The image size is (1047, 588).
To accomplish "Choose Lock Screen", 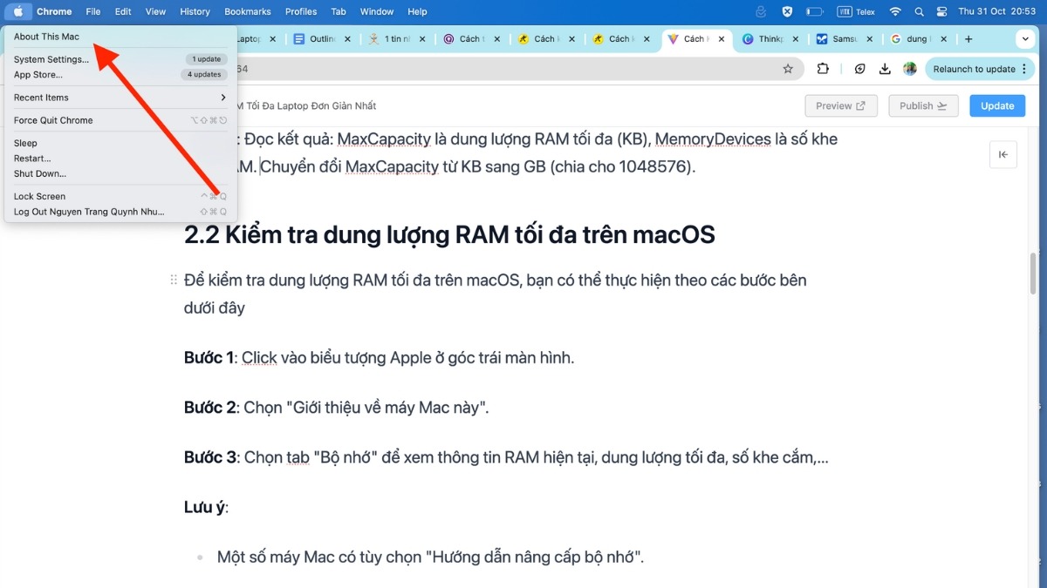I will pos(120,196).
